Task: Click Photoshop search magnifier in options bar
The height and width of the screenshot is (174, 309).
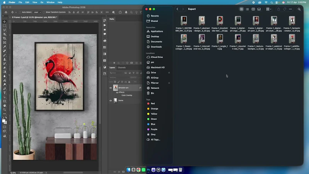Action: click(x=131, y=12)
